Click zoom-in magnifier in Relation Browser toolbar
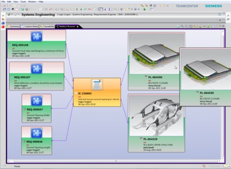This screenshot has width=231, height=169. point(182,26)
